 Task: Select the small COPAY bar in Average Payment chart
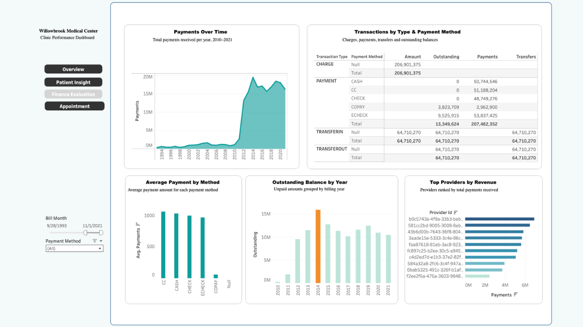(x=216, y=277)
